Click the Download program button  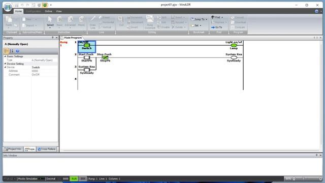238,22
